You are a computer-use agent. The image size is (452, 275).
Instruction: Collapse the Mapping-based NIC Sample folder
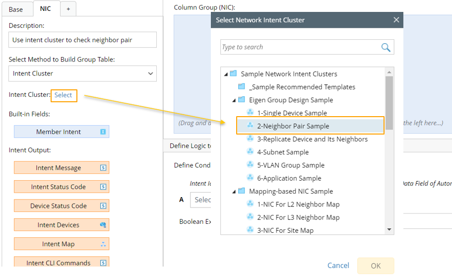coord(234,191)
